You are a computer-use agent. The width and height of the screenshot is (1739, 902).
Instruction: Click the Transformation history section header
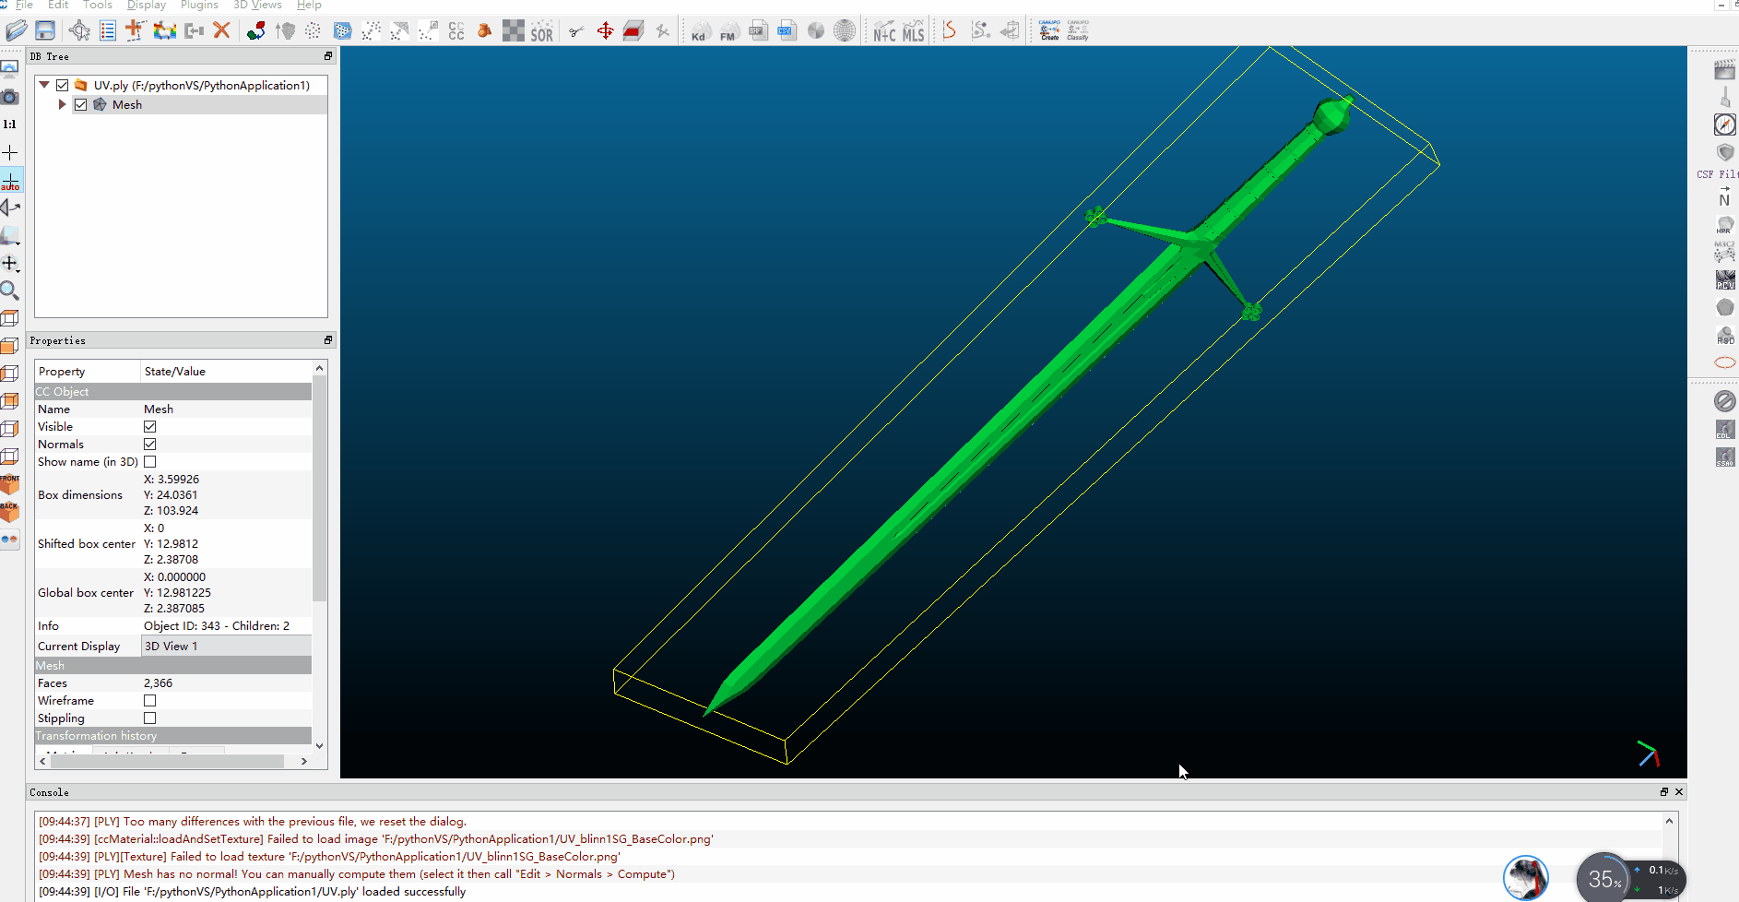pyautogui.click(x=172, y=735)
